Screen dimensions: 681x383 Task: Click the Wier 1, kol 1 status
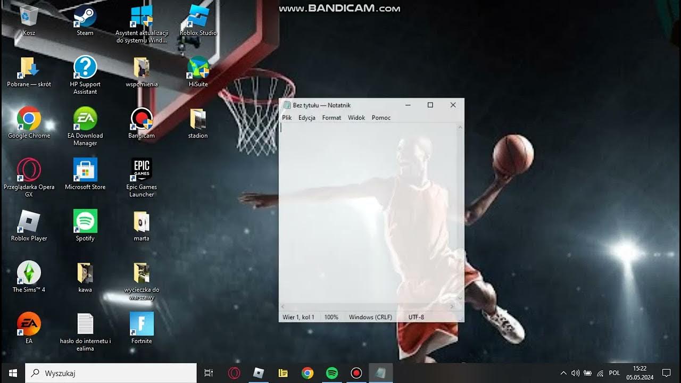pos(298,317)
